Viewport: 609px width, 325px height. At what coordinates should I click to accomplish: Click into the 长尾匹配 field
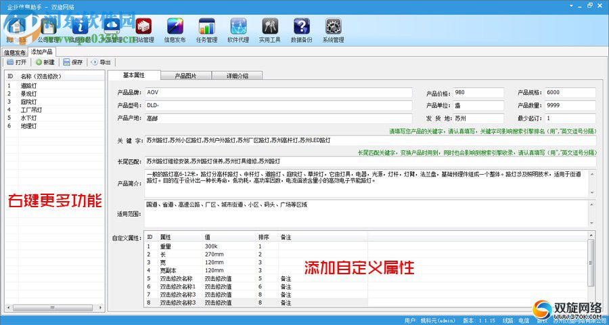370,161
